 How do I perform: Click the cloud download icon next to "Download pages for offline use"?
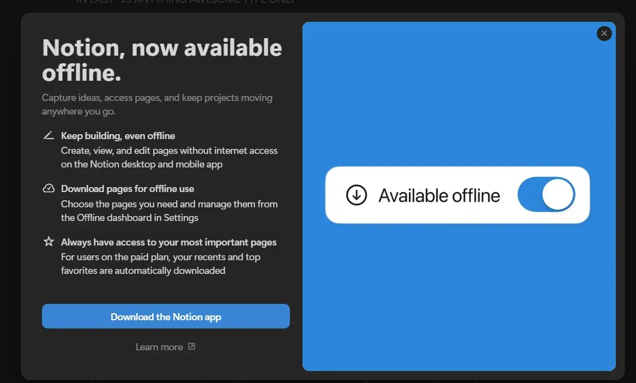[x=48, y=187]
